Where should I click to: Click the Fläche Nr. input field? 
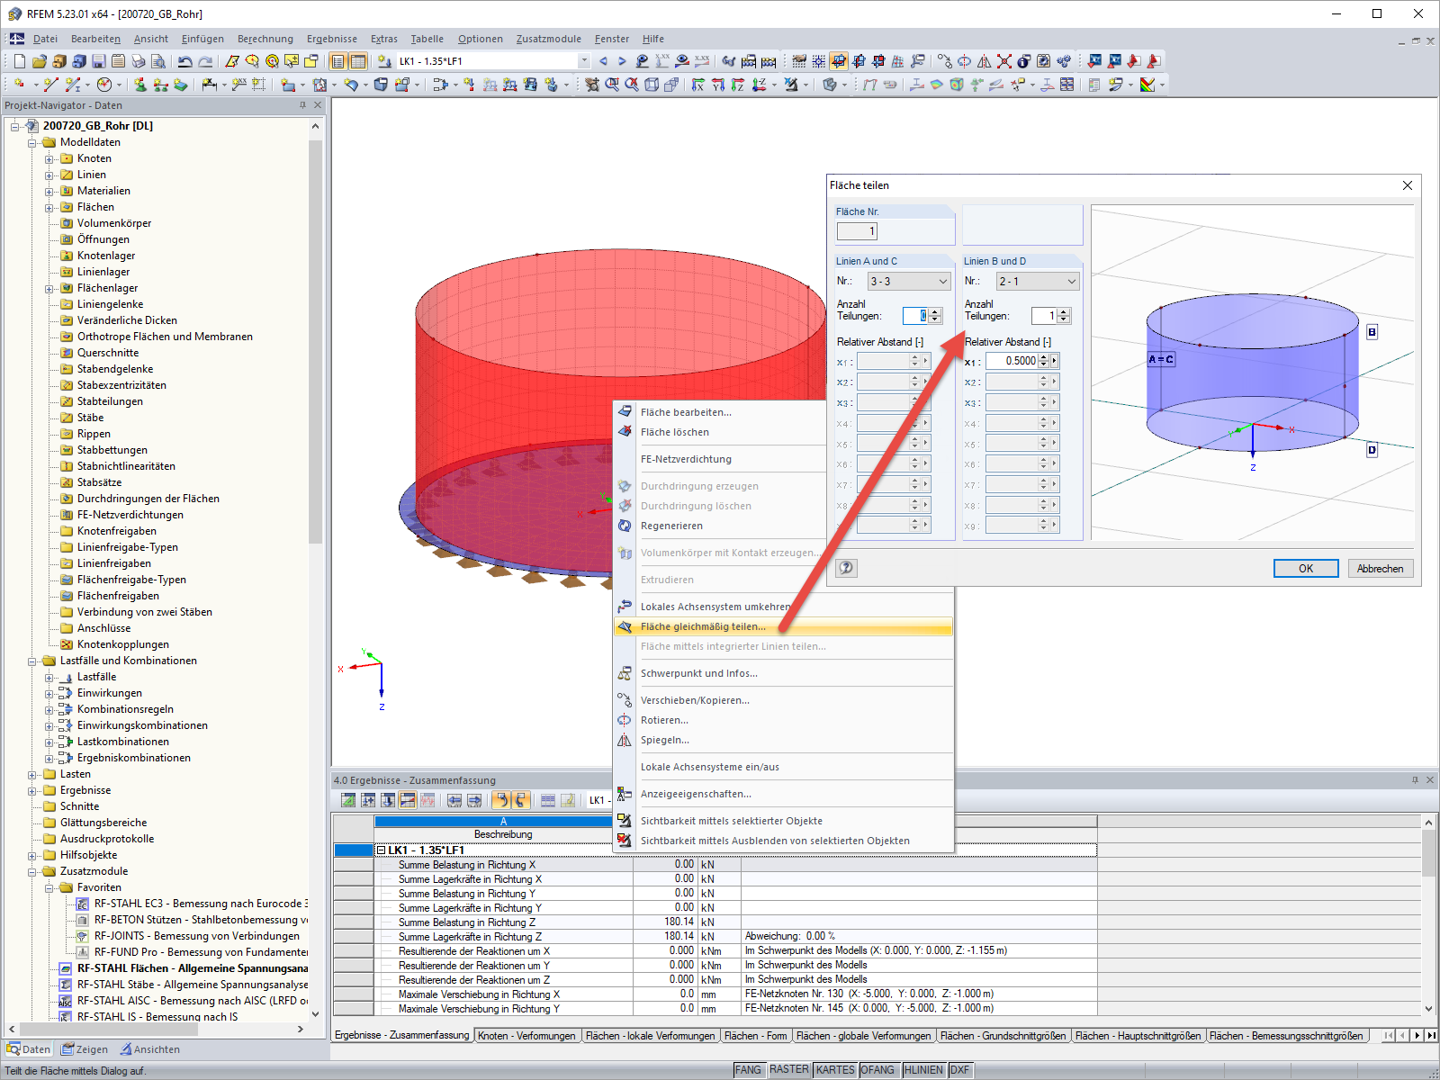[x=857, y=231]
